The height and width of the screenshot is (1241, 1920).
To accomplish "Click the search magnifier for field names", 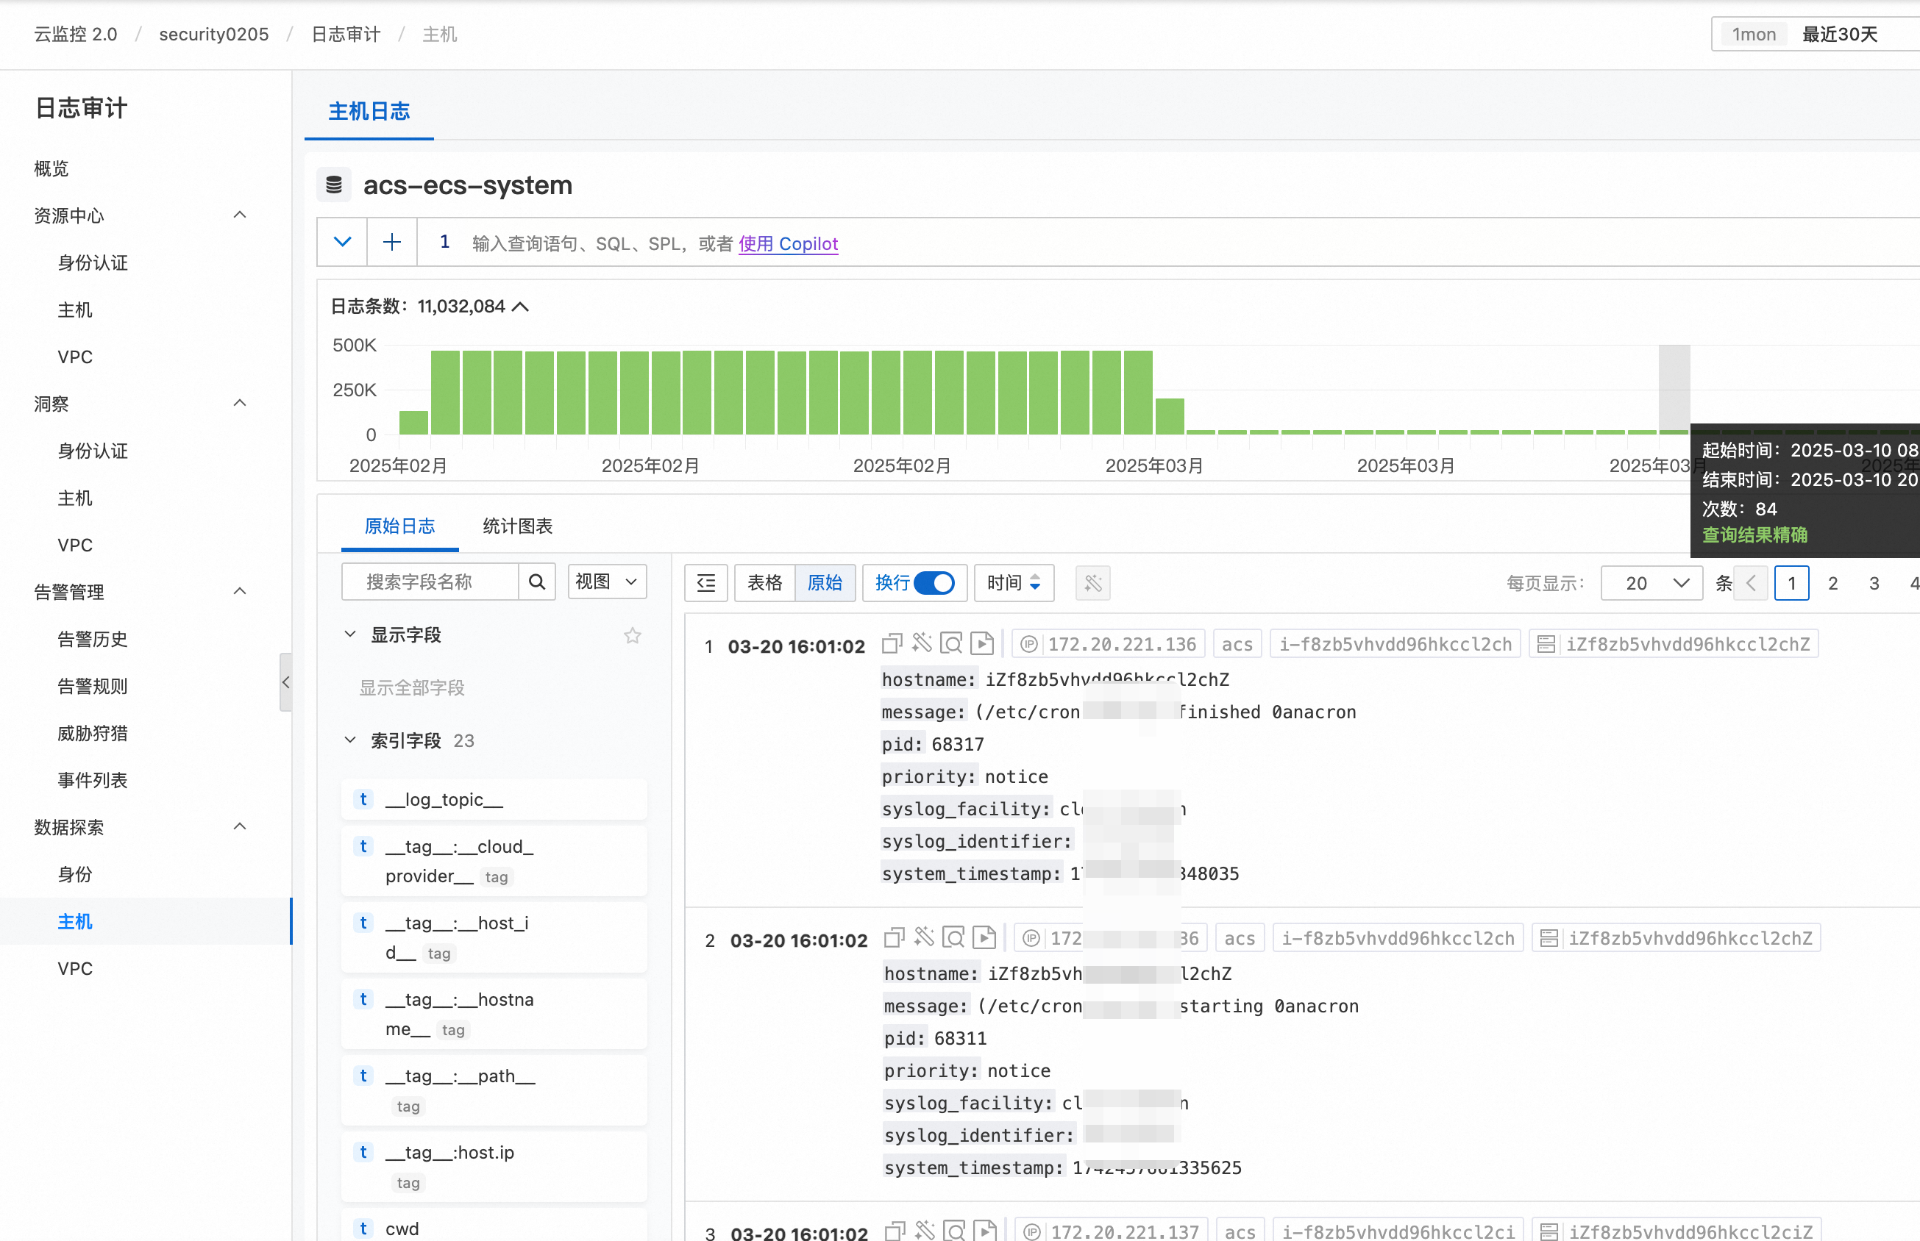I will (537, 582).
